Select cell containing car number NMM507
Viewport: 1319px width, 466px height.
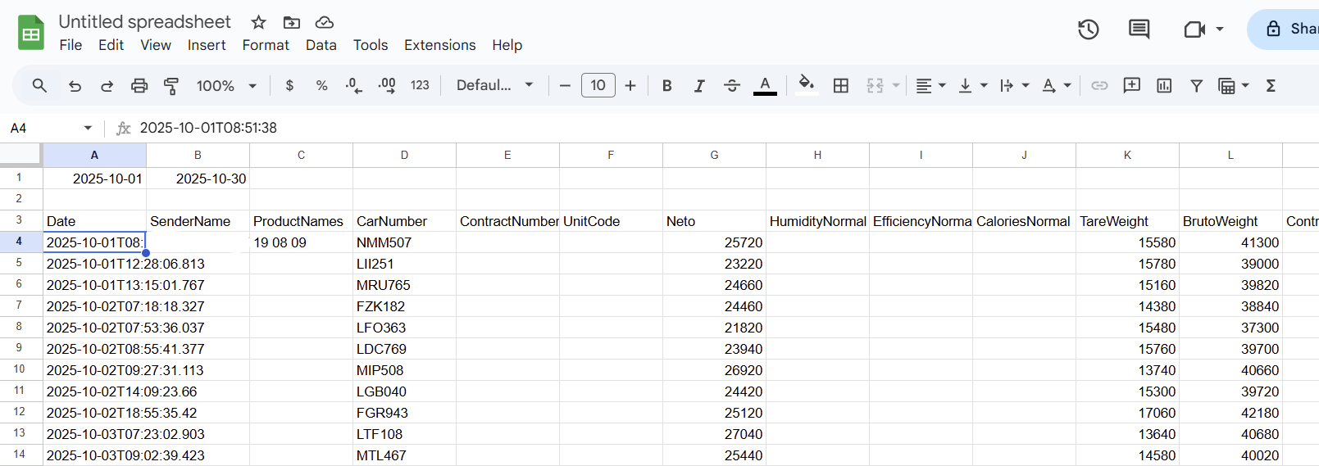(403, 242)
